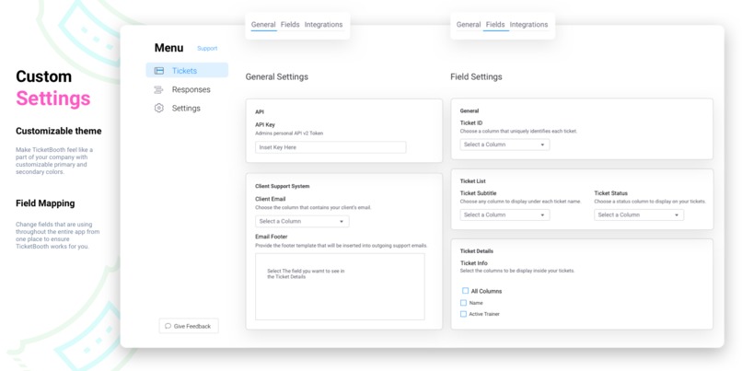Click the General Settings heading
Screen dimensions: 742x371
tap(276, 76)
